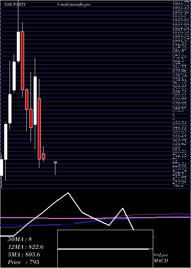
Task: Click the <<Live label
Action: point(161,255)
